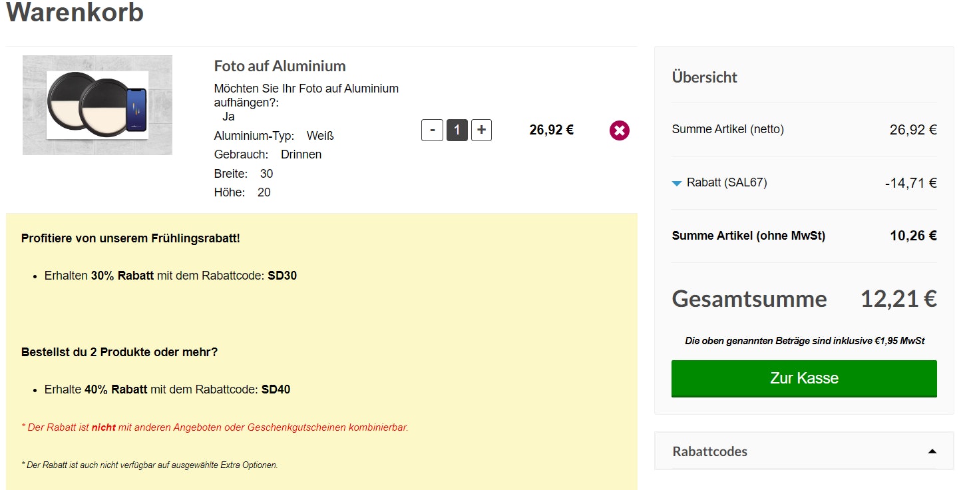Click the discount amount -14,71 €
973x490 pixels.
pos(910,183)
